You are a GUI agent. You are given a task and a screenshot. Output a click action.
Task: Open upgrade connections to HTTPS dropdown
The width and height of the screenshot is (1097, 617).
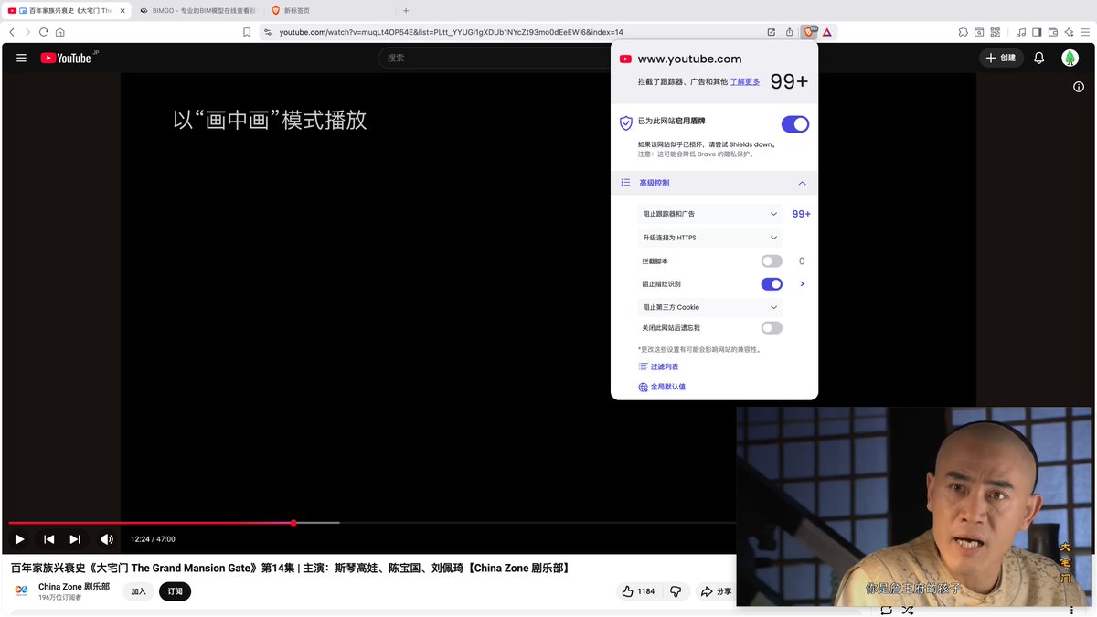click(x=710, y=238)
